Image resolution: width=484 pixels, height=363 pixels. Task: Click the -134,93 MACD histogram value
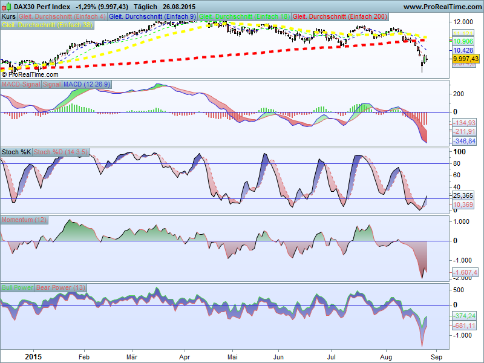(464, 123)
